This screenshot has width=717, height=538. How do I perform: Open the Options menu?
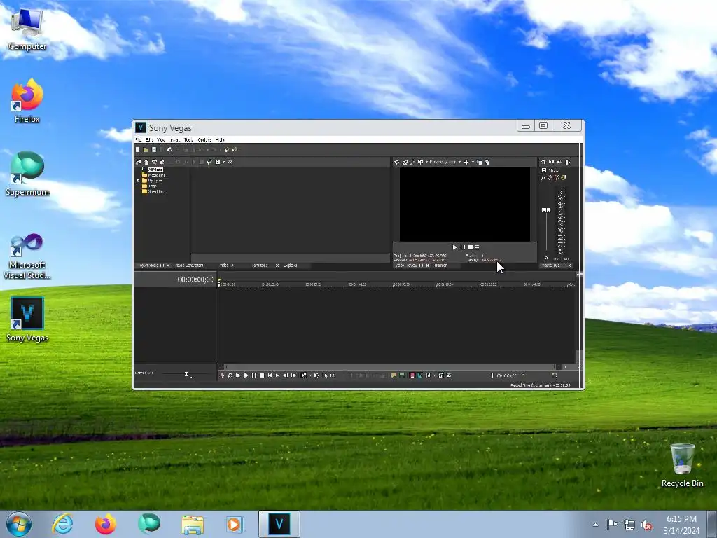[x=204, y=139]
